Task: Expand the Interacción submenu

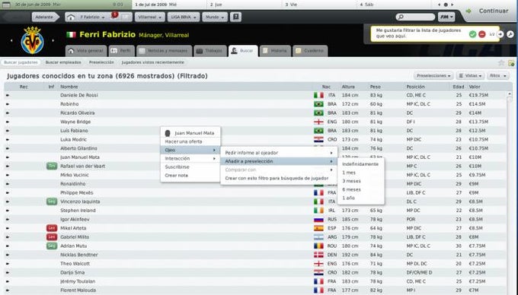Action: pos(190,159)
